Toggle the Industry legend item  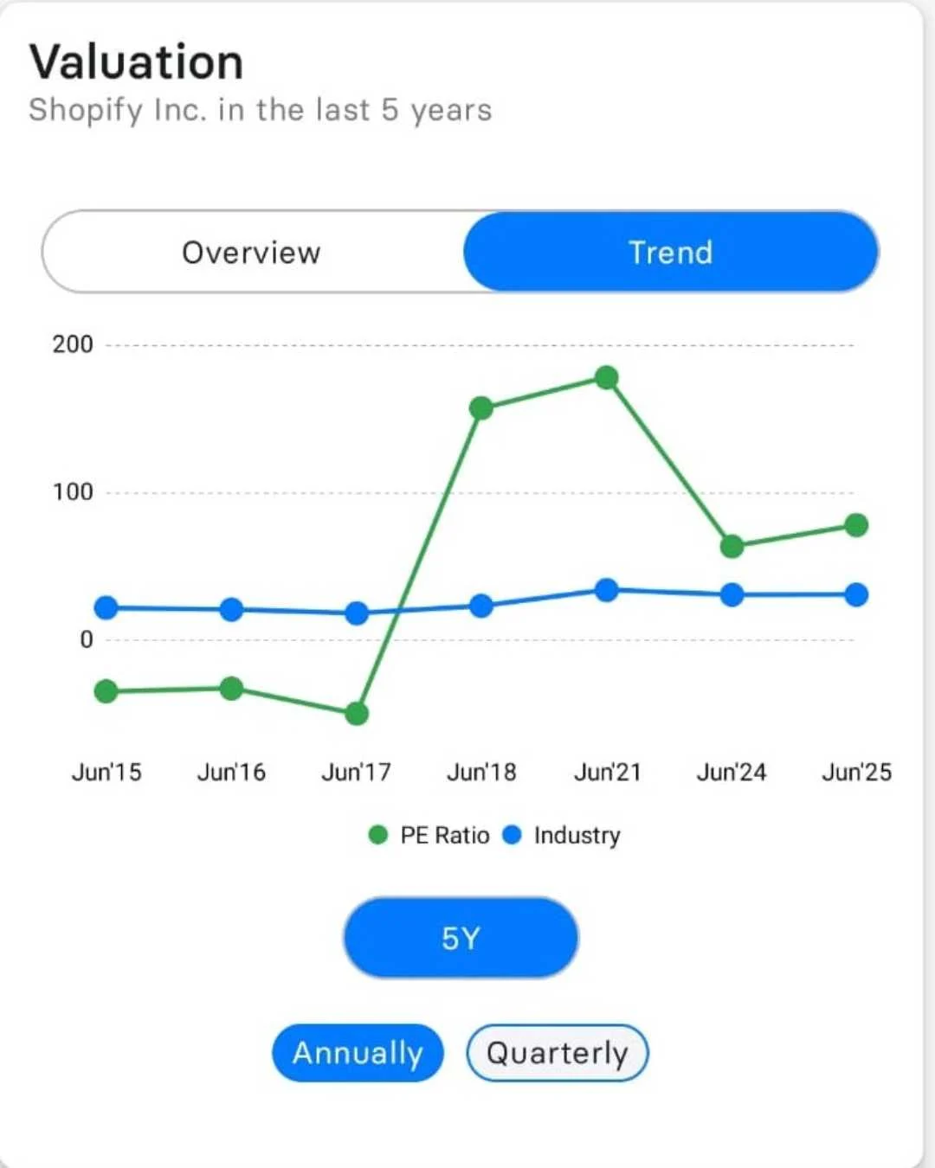click(x=562, y=835)
